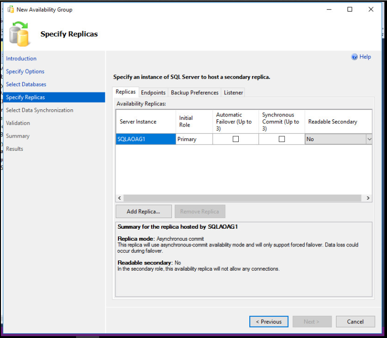Image resolution: width=387 pixels, height=338 pixels.
Task: Maximize the New Availability Group window
Action: click(x=350, y=9)
